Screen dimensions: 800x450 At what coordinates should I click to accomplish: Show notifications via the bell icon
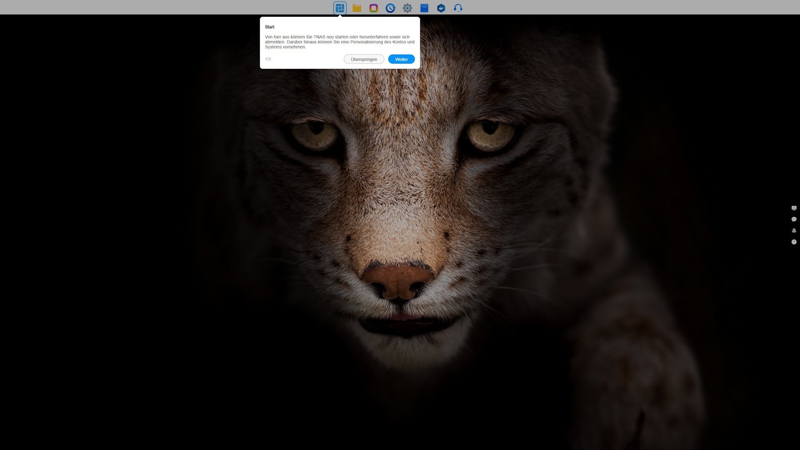[x=794, y=230]
